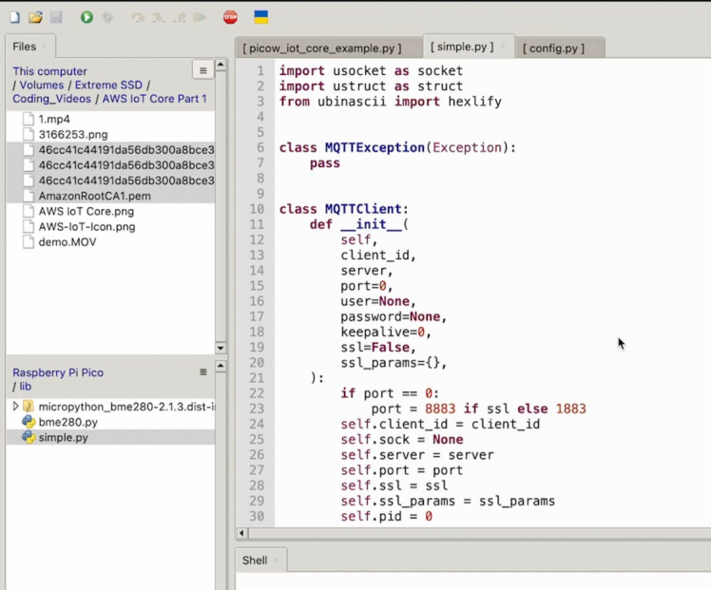Switch to config.py editor tab
711x590 pixels.
pyautogui.click(x=554, y=48)
